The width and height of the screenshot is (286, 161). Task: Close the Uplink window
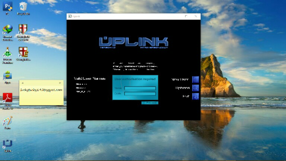(x=196, y=16)
